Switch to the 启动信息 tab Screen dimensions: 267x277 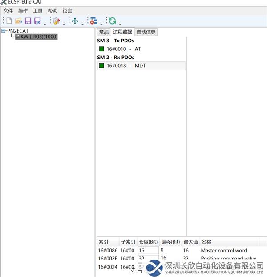point(146,32)
